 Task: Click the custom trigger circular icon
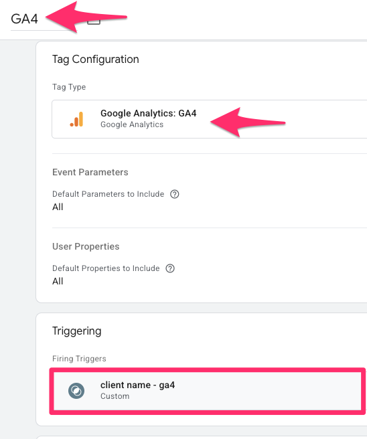coord(76,391)
